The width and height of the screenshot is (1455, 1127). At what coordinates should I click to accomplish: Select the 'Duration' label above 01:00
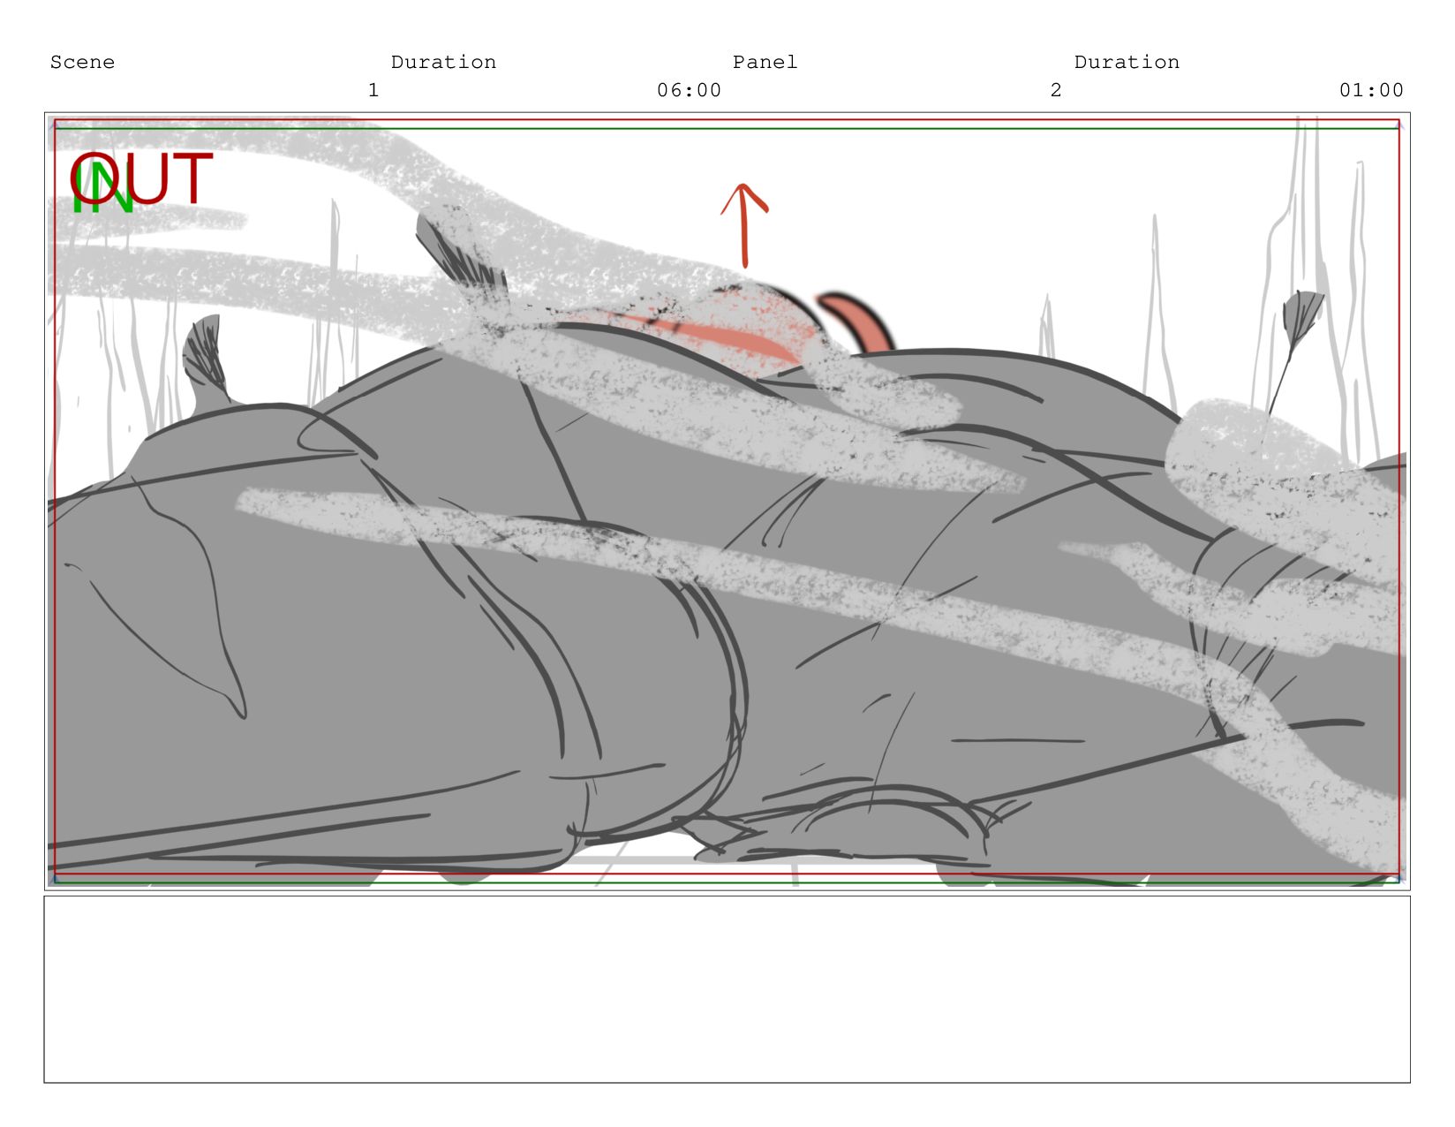[x=1127, y=63]
